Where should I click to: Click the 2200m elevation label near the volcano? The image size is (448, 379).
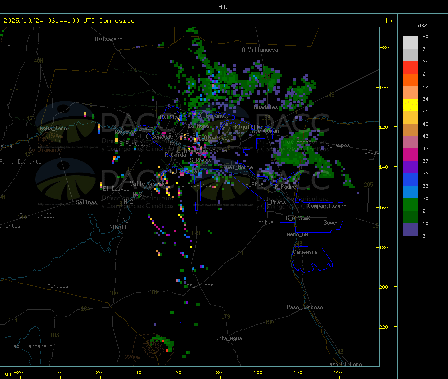click(132, 357)
